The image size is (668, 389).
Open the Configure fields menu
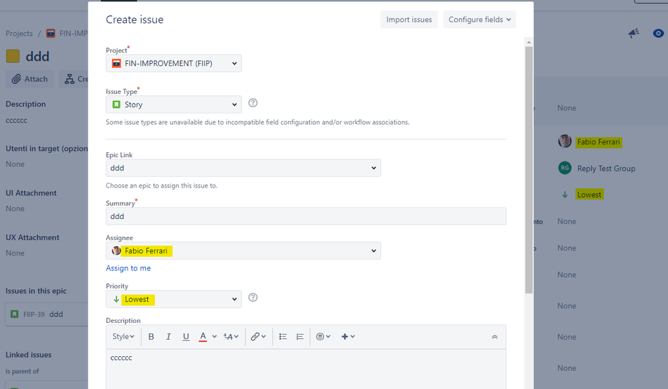click(x=479, y=19)
